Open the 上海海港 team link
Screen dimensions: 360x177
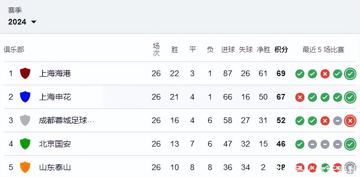coord(55,74)
